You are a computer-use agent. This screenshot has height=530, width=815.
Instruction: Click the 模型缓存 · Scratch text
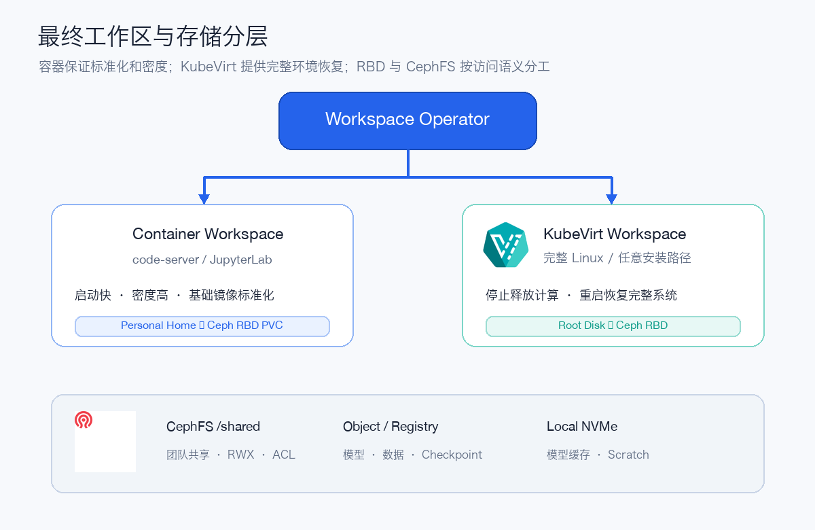(x=598, y=455)
